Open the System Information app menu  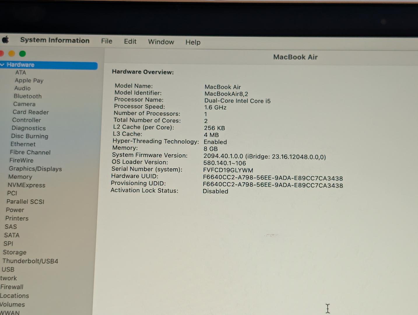(x=55, y=40)
